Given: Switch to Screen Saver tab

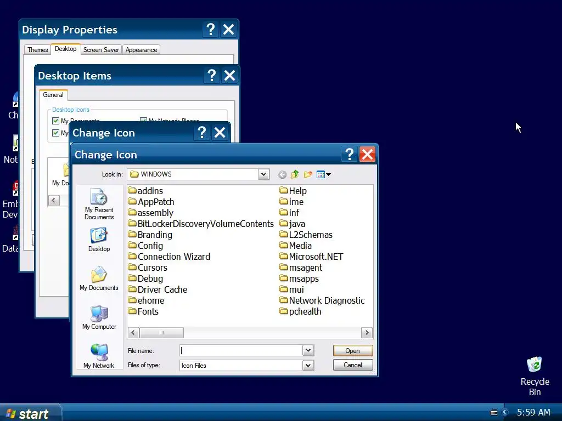Looking at the screenshot, I should pyautogui.click(x=101, y=50).
